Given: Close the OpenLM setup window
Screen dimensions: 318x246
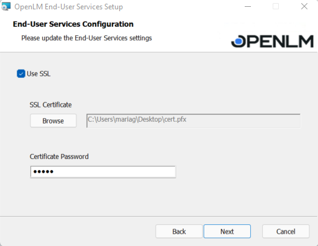Looking at the screenshot, I should tap(304, 6).
